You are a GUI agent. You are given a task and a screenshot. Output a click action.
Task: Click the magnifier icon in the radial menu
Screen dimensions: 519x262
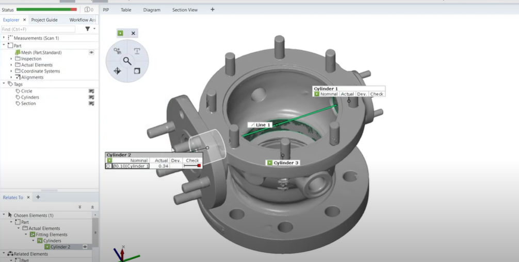(127, 61)
